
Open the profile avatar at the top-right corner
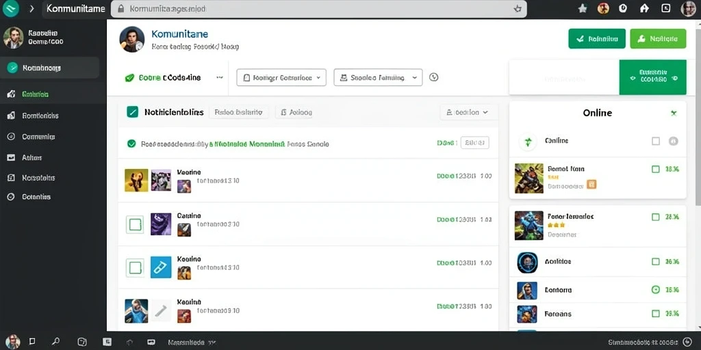click(688, 8)
